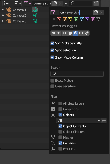Image resolution: width=110 pixels, height=164 pixels.
Task: Select the Camera 3 object icon
Action: click(9, 21)
